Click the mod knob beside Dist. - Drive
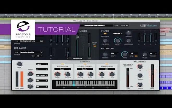 pos(30,74)
